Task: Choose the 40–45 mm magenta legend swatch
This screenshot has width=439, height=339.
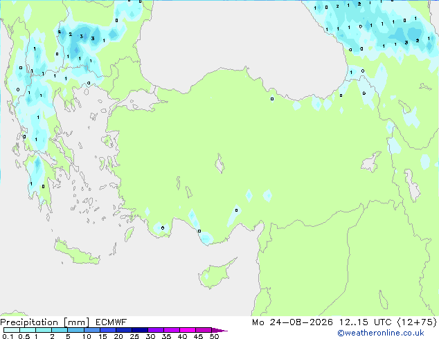Action: (188, 330)
